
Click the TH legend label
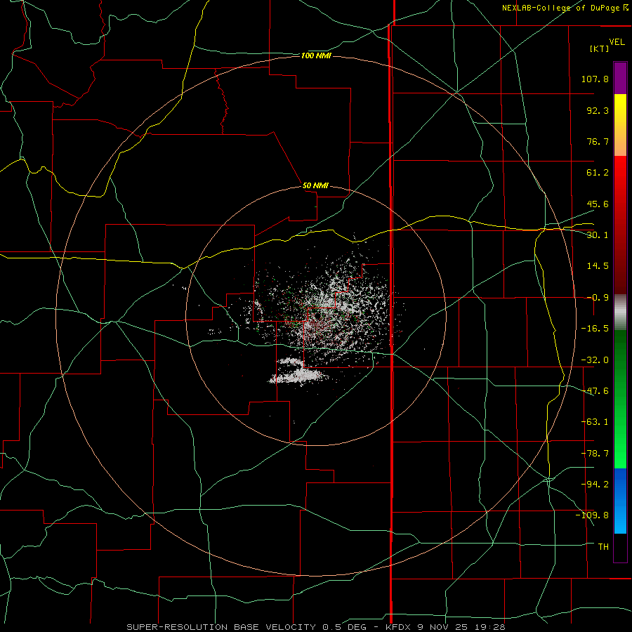coord(603,547)
